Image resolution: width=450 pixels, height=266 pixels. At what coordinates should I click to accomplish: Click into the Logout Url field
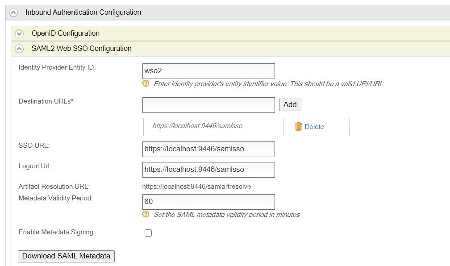pos(208,170)
